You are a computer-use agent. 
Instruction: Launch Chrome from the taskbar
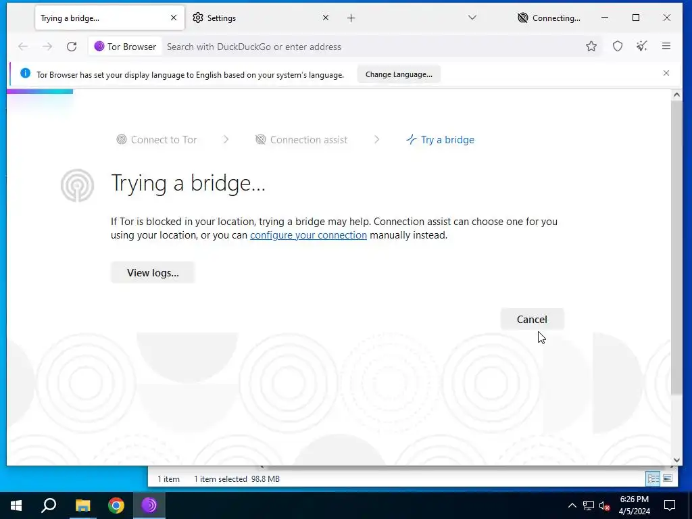[x=116, y=505]
